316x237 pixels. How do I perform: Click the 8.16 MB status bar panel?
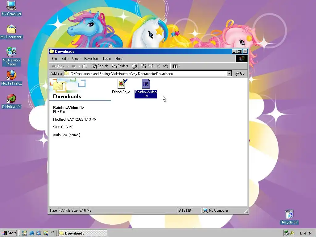pos(189,210)
